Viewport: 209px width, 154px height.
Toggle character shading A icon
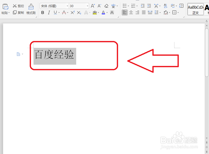point(112,12)
